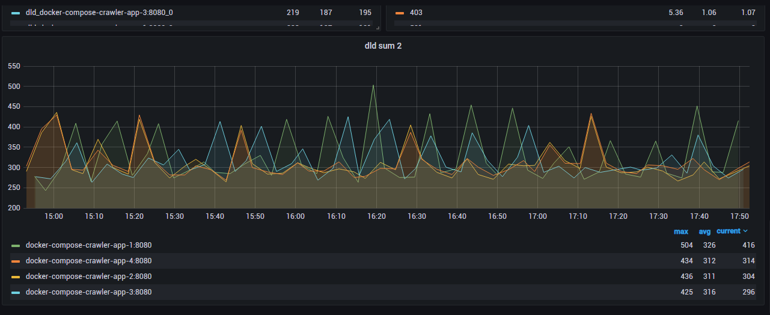
Task: Click the avg value 316 for crawler-app-3
Action: click(708, 292)
